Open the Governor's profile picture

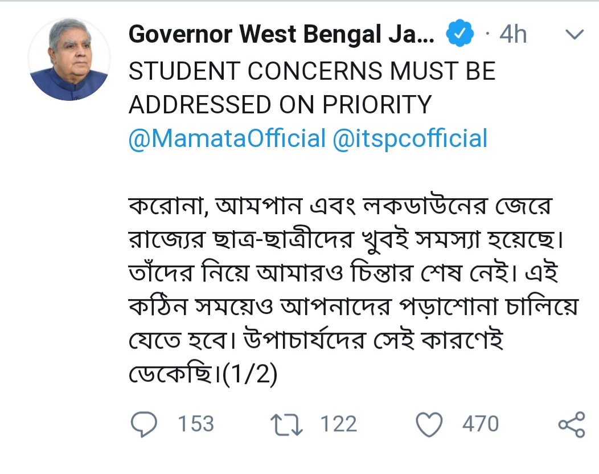(x=69, y=60)
